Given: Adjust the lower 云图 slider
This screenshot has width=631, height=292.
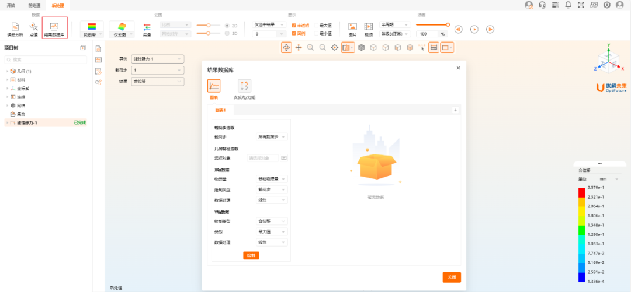Looking at the screenshot, I should pyautogui.click(x=209, y=33).
